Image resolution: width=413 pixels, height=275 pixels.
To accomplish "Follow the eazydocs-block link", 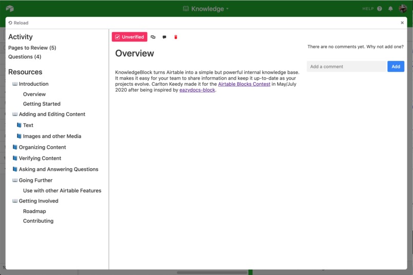I will [197, 90].
